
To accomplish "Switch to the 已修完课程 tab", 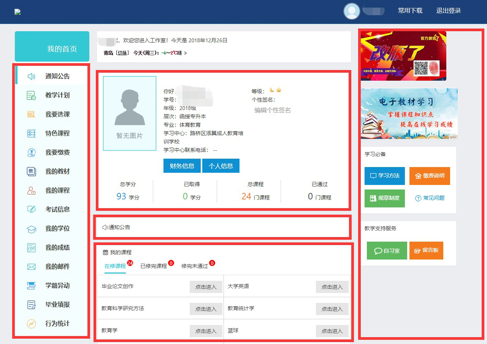I will tap(154, 266).
